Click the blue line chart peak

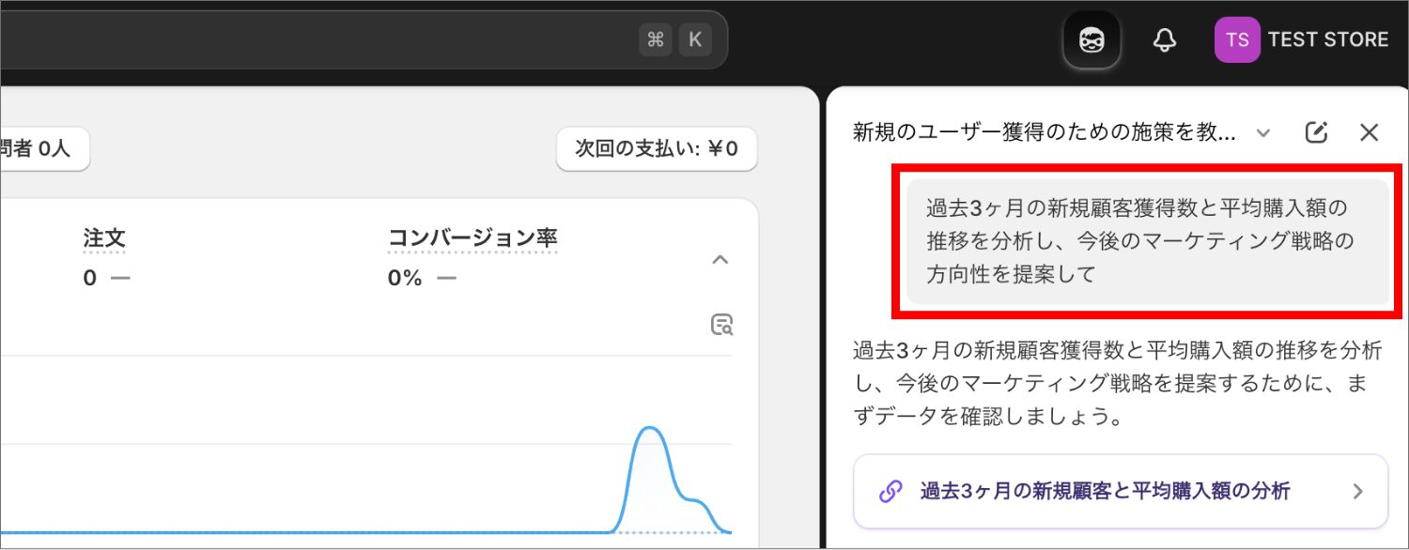tap(647, 429)
